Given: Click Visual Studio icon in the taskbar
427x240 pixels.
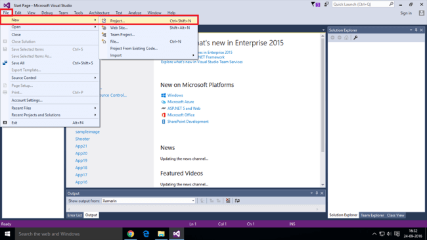Looking at the screenshot, I should coord(177,233).
